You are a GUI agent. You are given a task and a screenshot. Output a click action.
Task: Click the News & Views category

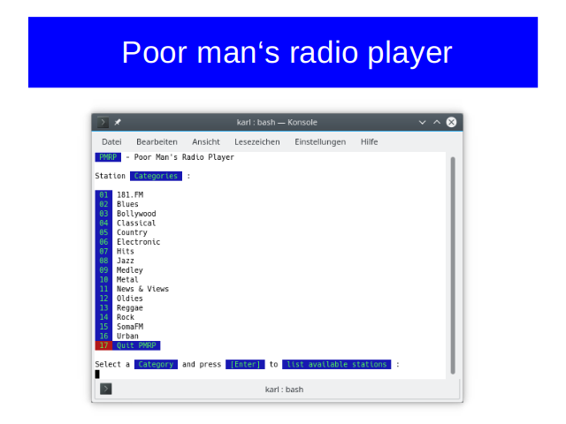tap(142, 289)
